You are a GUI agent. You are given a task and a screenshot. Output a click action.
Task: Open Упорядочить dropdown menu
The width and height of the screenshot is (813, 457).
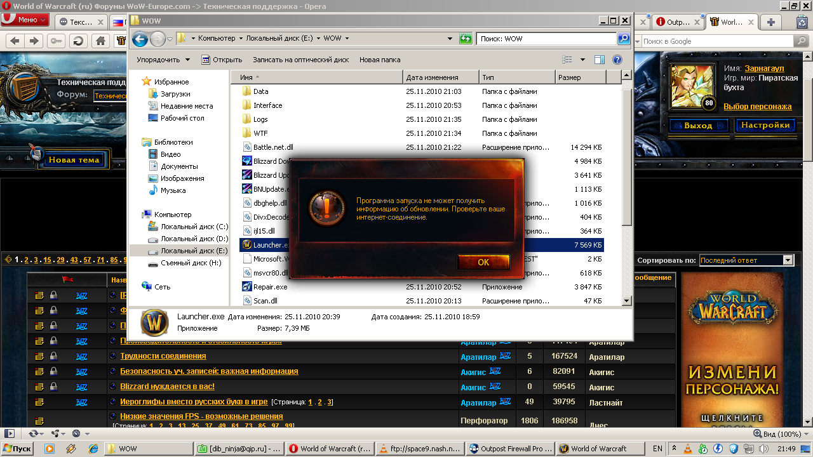tap(163, 60)
